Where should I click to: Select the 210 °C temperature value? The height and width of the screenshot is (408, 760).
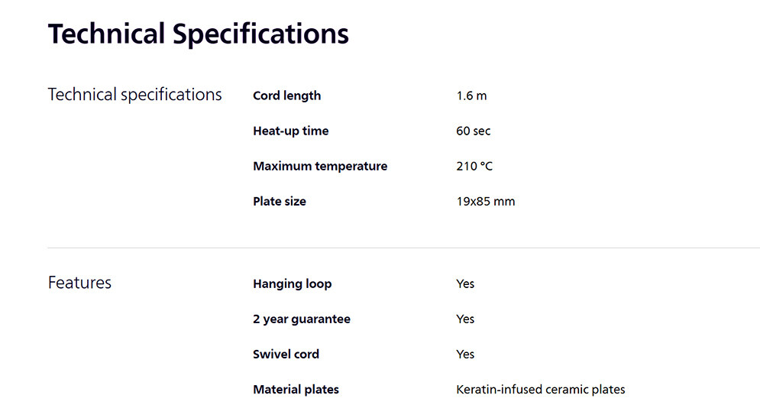pyautogui.click(x=474, y=166)
